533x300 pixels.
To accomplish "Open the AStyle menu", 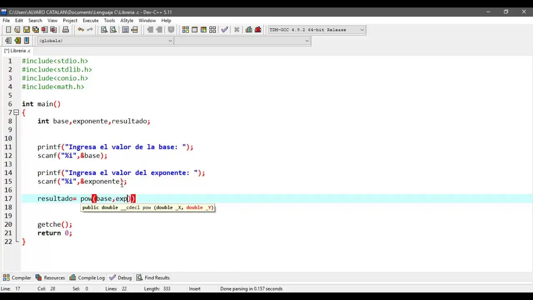I will tap(127, 20).
